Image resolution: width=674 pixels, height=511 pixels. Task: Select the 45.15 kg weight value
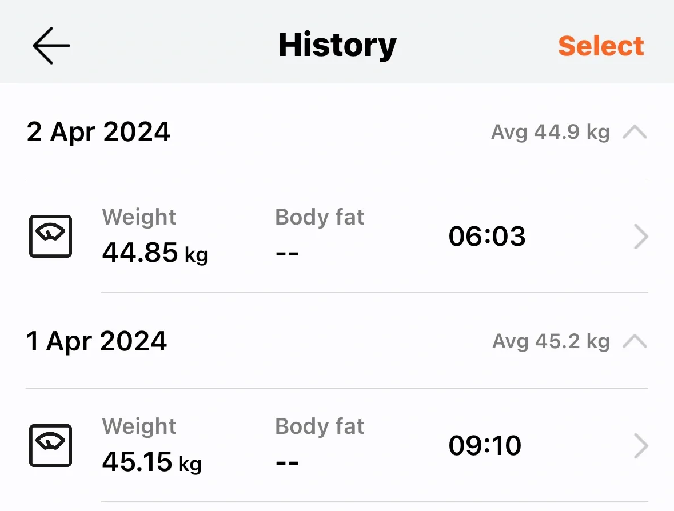tap(151, 462)
